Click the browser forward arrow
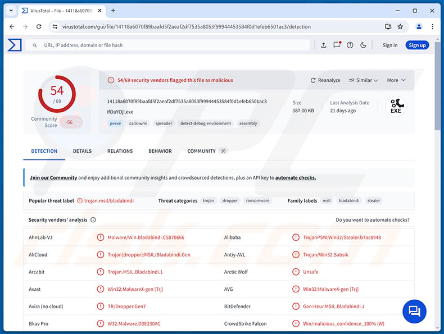 pos(25,26)
